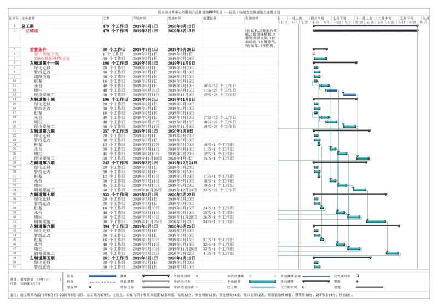The image size is (438, 307).
Task: Click the red 左辅道 task name
Action: click(x=31, y=31)
